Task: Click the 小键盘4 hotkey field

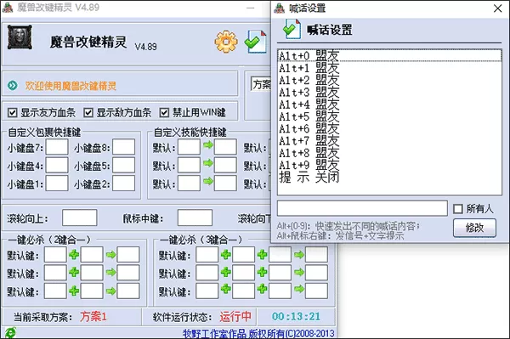Action: (57, 165)
